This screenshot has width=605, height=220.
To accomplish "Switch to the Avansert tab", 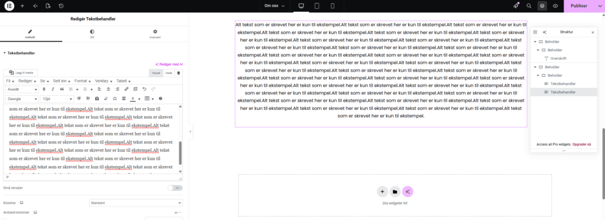I will [155, 34].
